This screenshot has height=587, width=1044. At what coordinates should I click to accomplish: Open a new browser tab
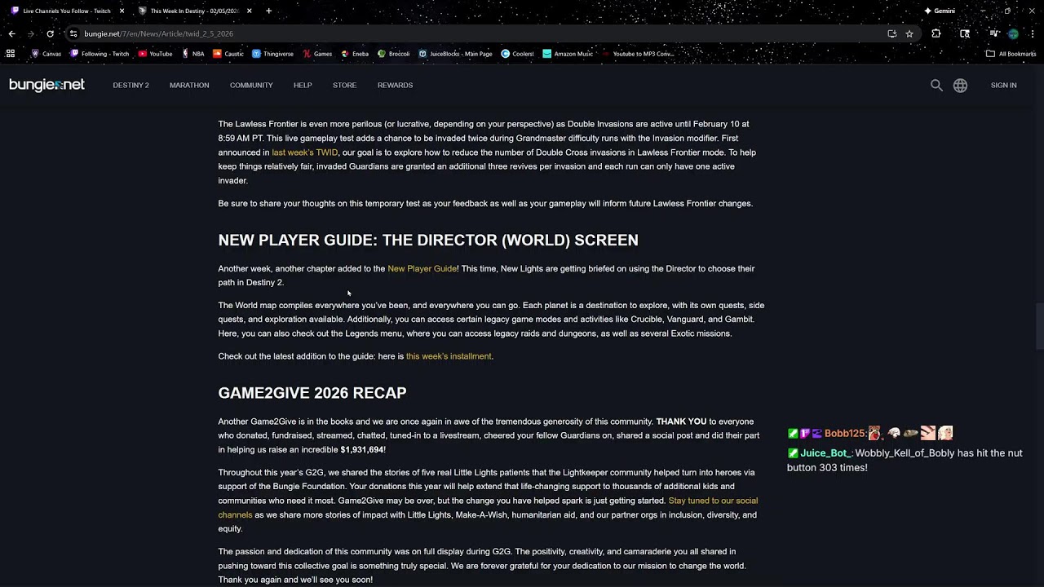coord(268,11)
